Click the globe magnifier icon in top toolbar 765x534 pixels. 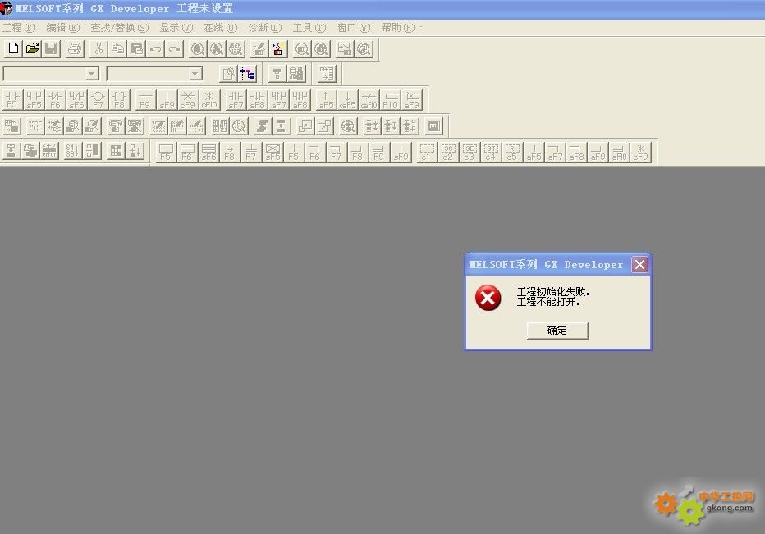(364, 48)
